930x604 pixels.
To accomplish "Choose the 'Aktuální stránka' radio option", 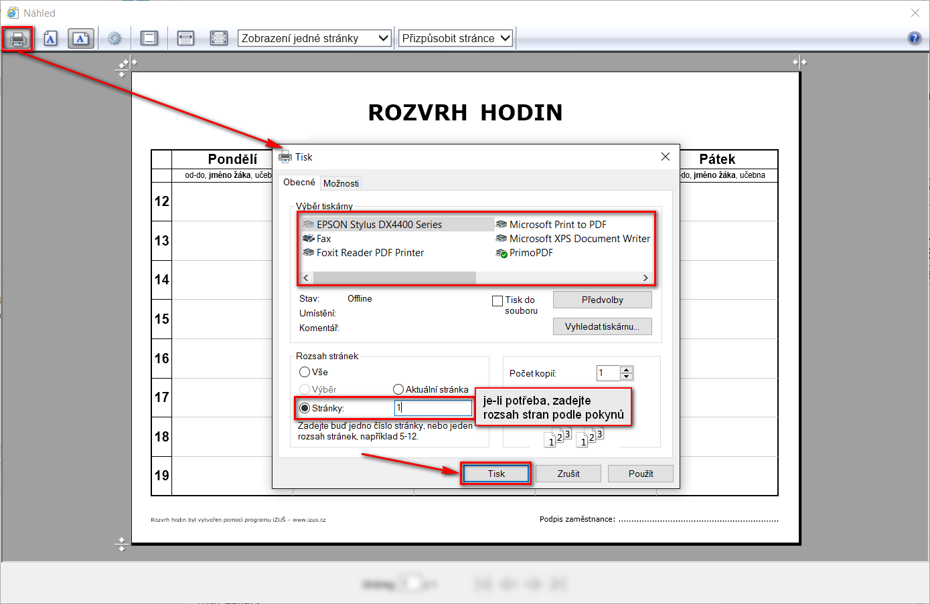I will click(x=398, y=389).
